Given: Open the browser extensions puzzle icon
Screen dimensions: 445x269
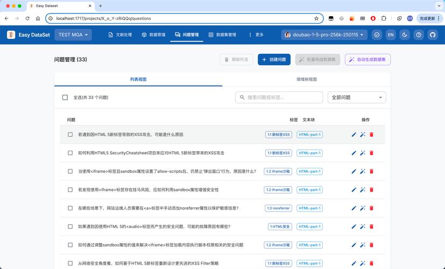Looking at the screenshot, I should point(384,18).
